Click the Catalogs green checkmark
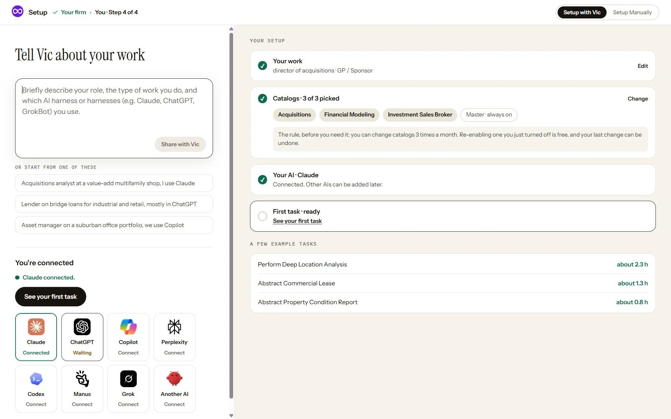Viewport: 671px width, 419px height. click(263, 98)
